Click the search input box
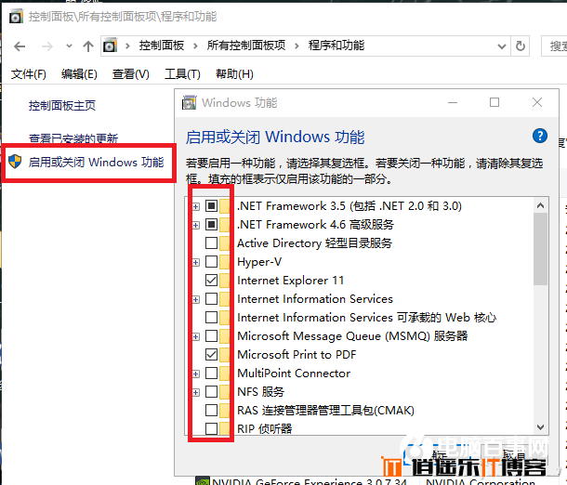Screen dimensions: 567x485 click(554, 46)
